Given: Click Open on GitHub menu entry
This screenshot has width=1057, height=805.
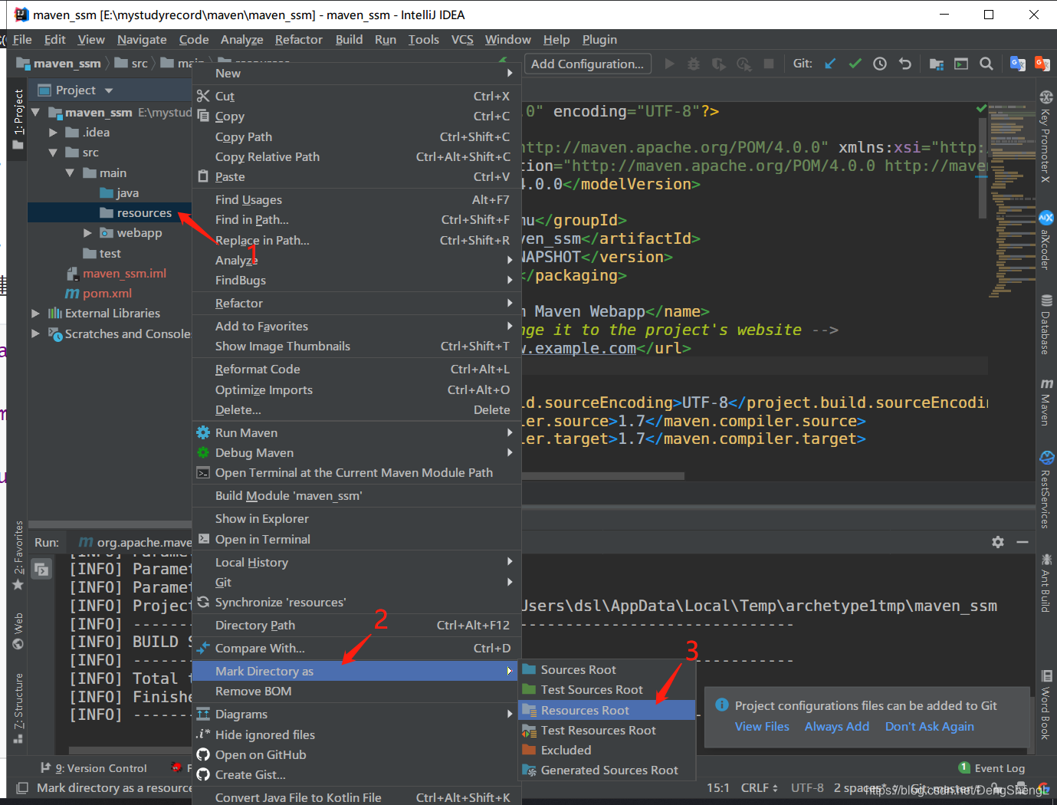Looking at the screenshot, I should coord(261,755).
